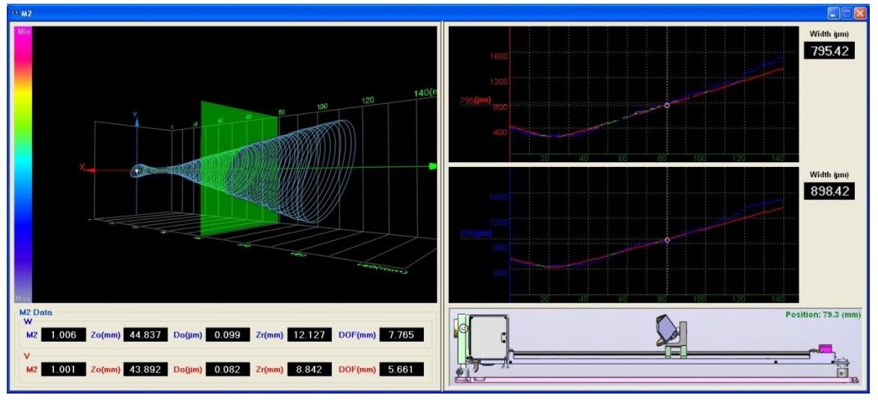Click the white cursor circle on bottom graph

(x=667, y=240)
